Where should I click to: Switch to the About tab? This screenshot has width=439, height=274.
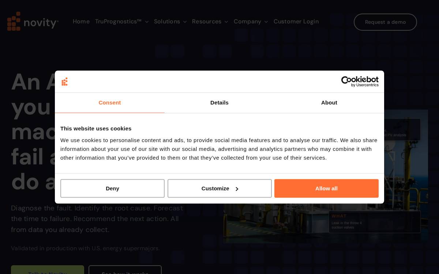click(x=329, y=103)
